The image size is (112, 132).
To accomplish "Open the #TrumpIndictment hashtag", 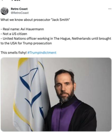I will (42, 53).
